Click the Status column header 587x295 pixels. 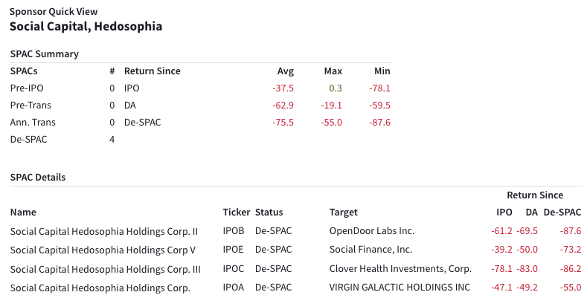(269, 213)
